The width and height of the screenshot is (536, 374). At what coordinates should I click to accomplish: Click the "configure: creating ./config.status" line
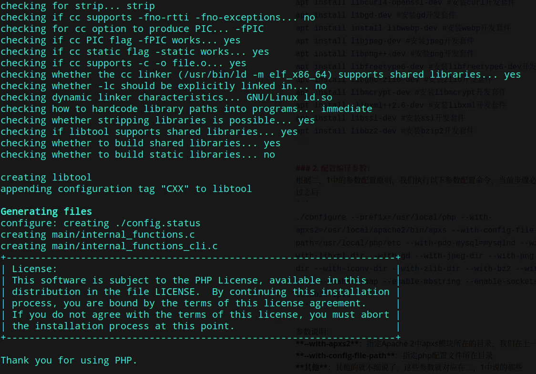coord(100,223)
